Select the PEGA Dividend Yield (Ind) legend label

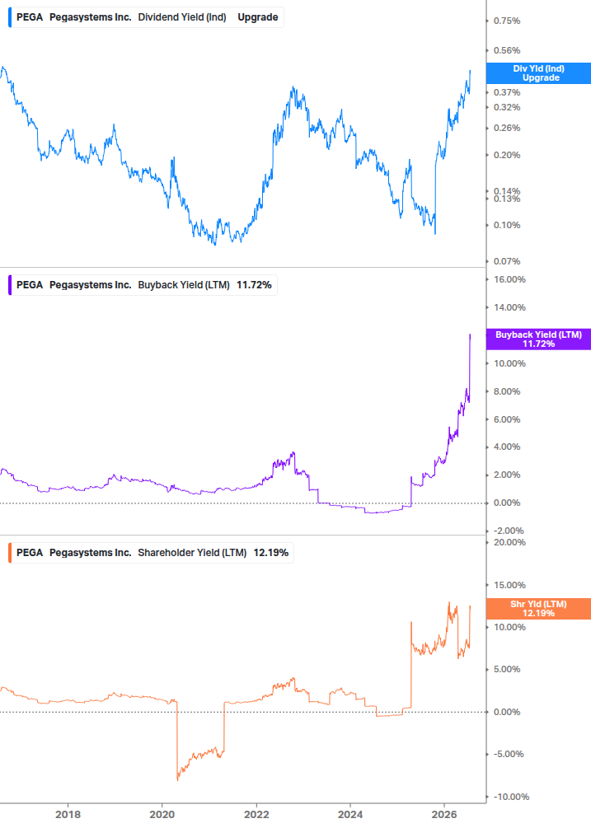point(146,17)
